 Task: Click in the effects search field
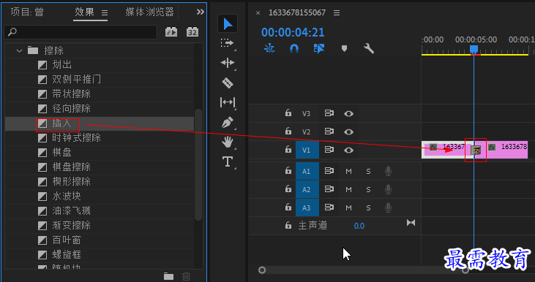pyautogui.click(x=81, y=32)
